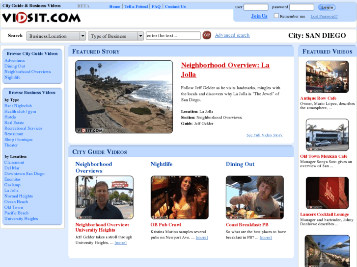This screenshot has width=357, height=267.
Task: Go to the Home menu link
Action: pyautogui.click(x=115, y=6)
